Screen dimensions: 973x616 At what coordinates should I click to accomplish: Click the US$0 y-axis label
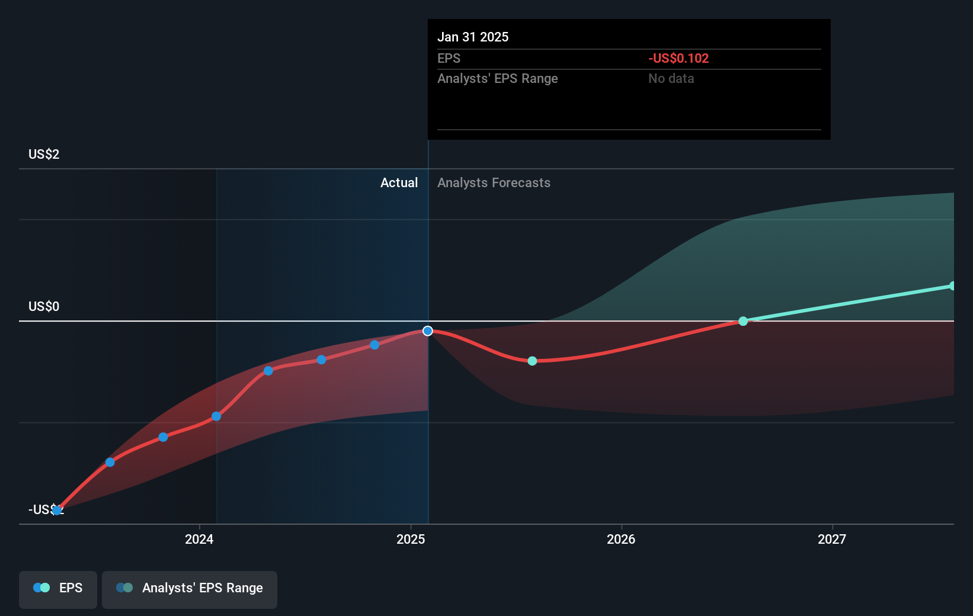tap(44, 306)
